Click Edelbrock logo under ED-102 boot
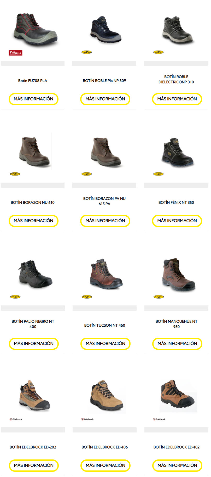 (159, 419)
